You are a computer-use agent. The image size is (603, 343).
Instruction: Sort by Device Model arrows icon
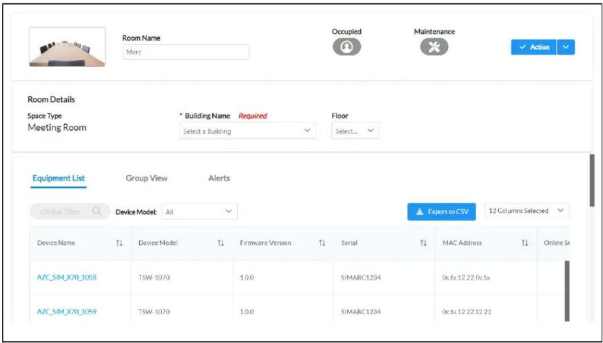pos(221,243)
